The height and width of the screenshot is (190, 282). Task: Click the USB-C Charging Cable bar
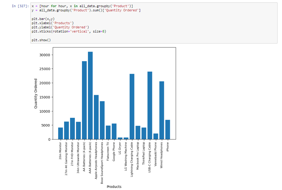pyautogui.click(x=150, y=105)
